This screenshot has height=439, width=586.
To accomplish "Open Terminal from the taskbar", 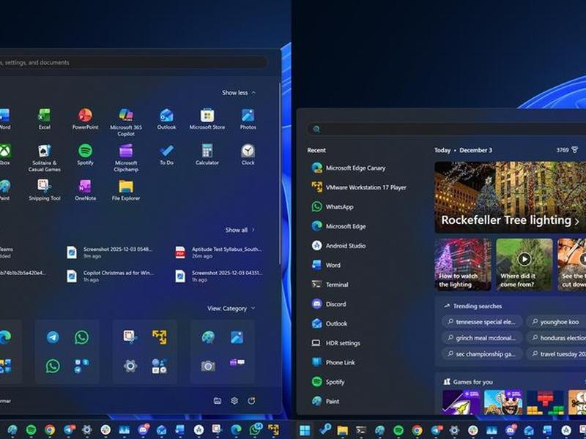I will click(361, 430).
